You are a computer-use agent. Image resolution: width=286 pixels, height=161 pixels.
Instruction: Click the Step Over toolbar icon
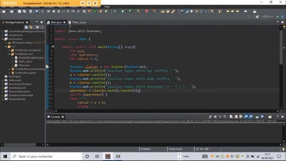73,11
